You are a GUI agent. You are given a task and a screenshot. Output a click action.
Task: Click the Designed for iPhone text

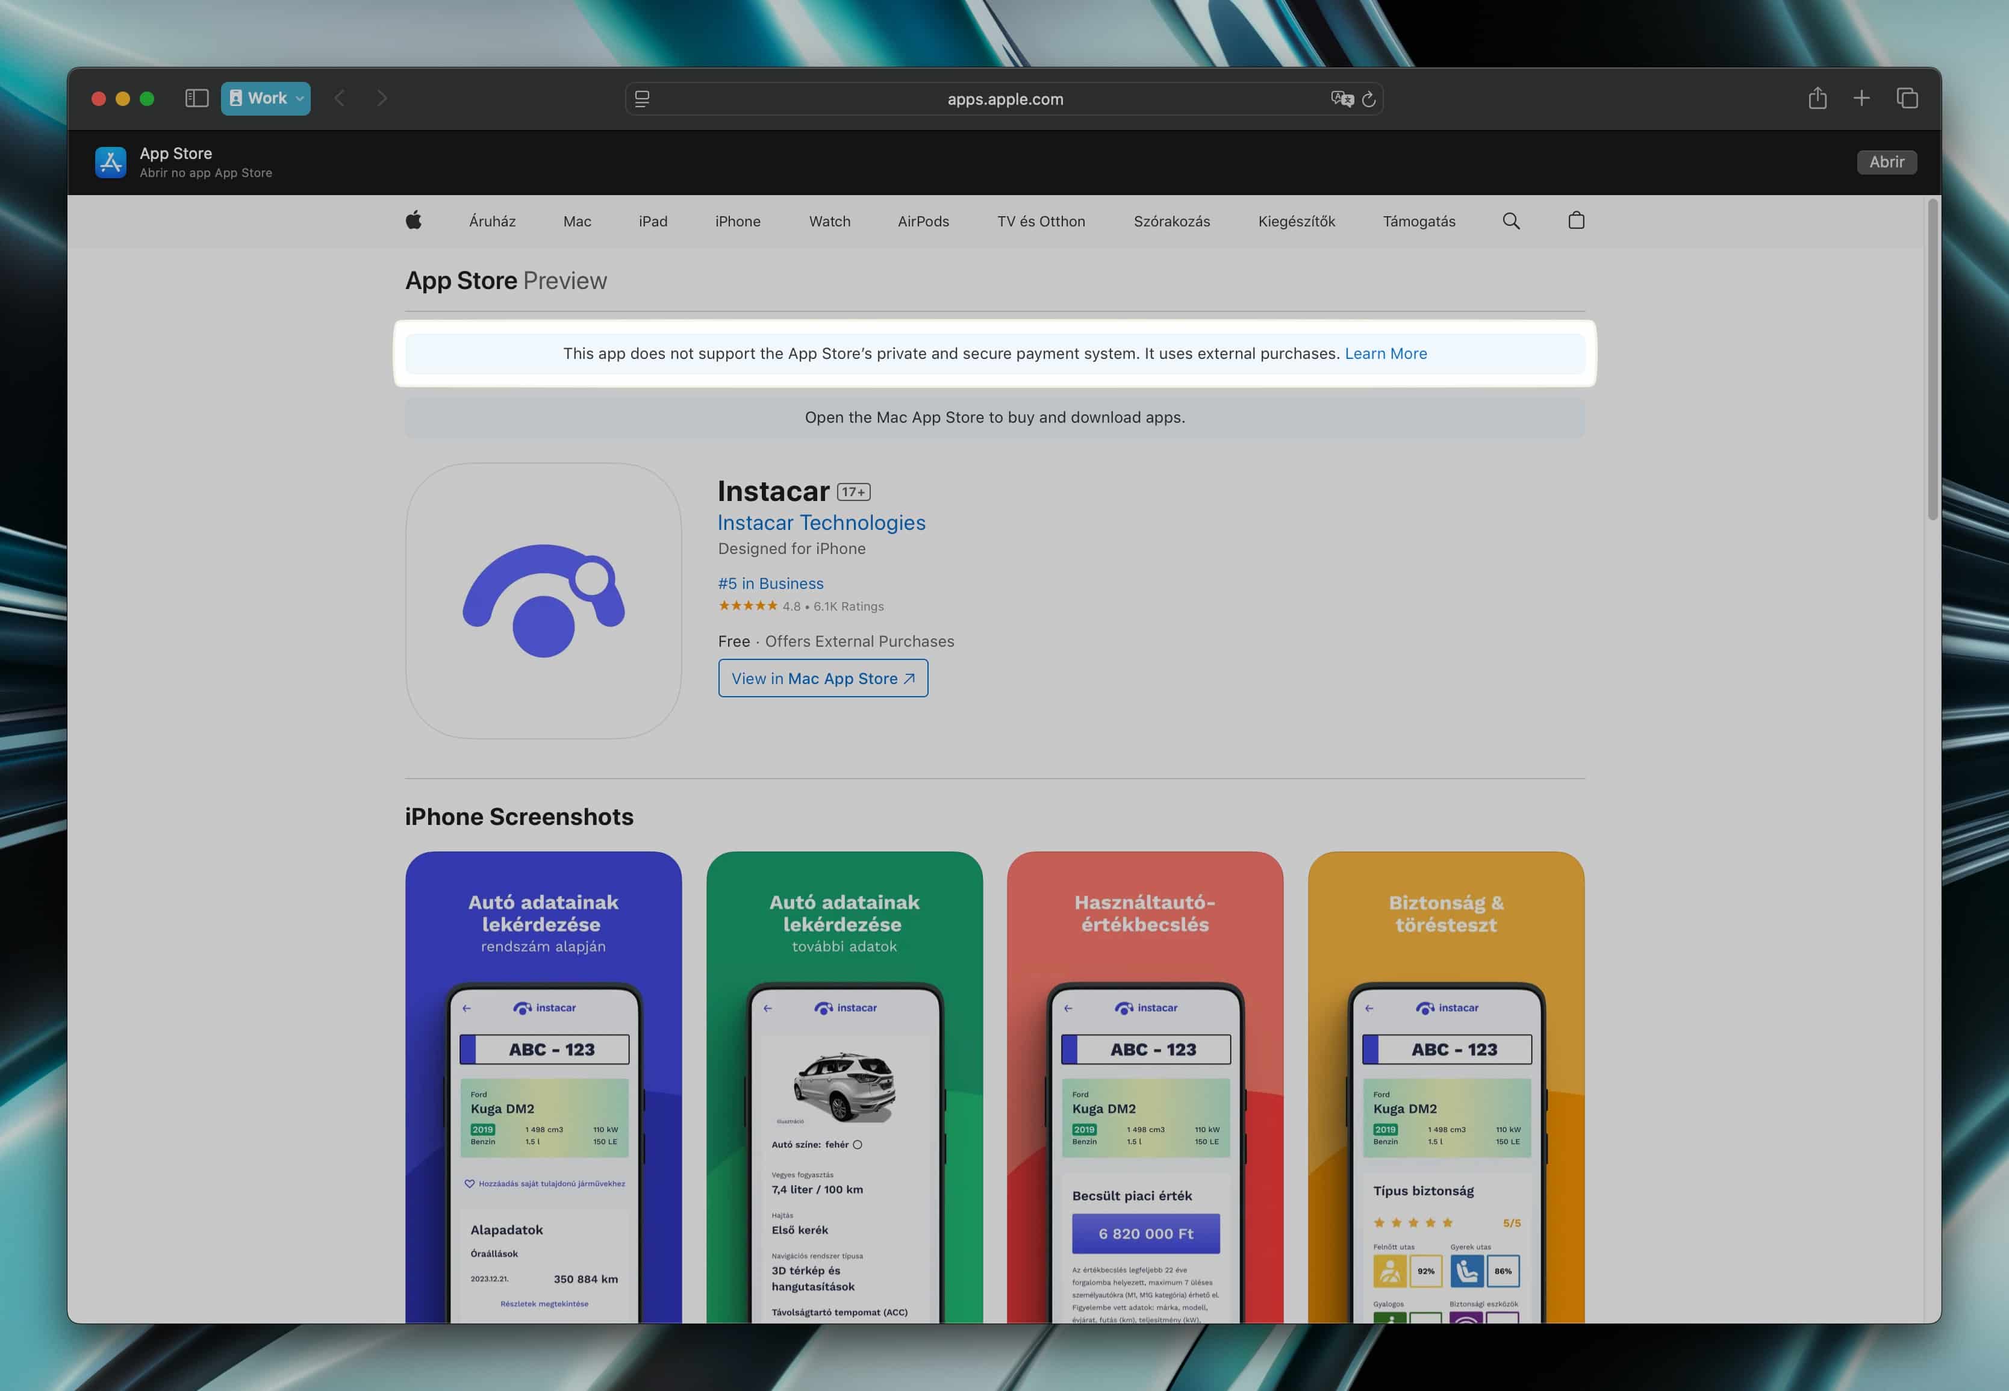coord(791,548)
